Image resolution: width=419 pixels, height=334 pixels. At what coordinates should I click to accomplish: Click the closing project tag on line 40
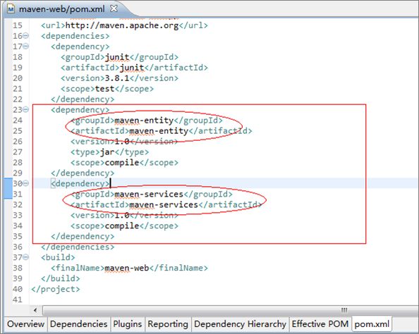click(x=56, y=289)
